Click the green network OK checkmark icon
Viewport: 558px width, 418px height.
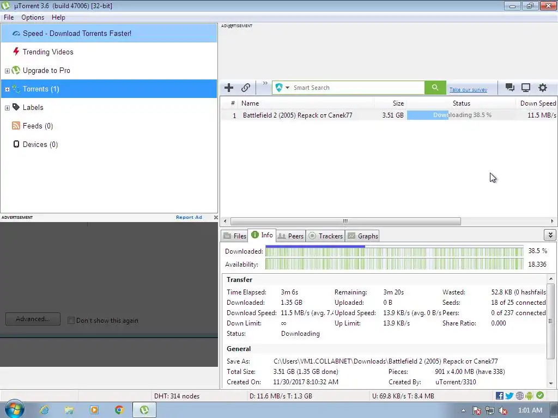(x=540, y=395)
